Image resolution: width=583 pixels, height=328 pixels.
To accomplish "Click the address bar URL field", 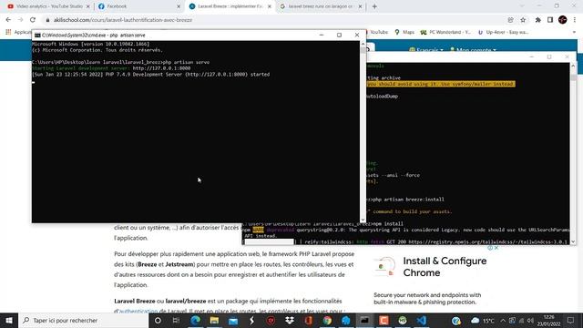I will pos(275,20).
